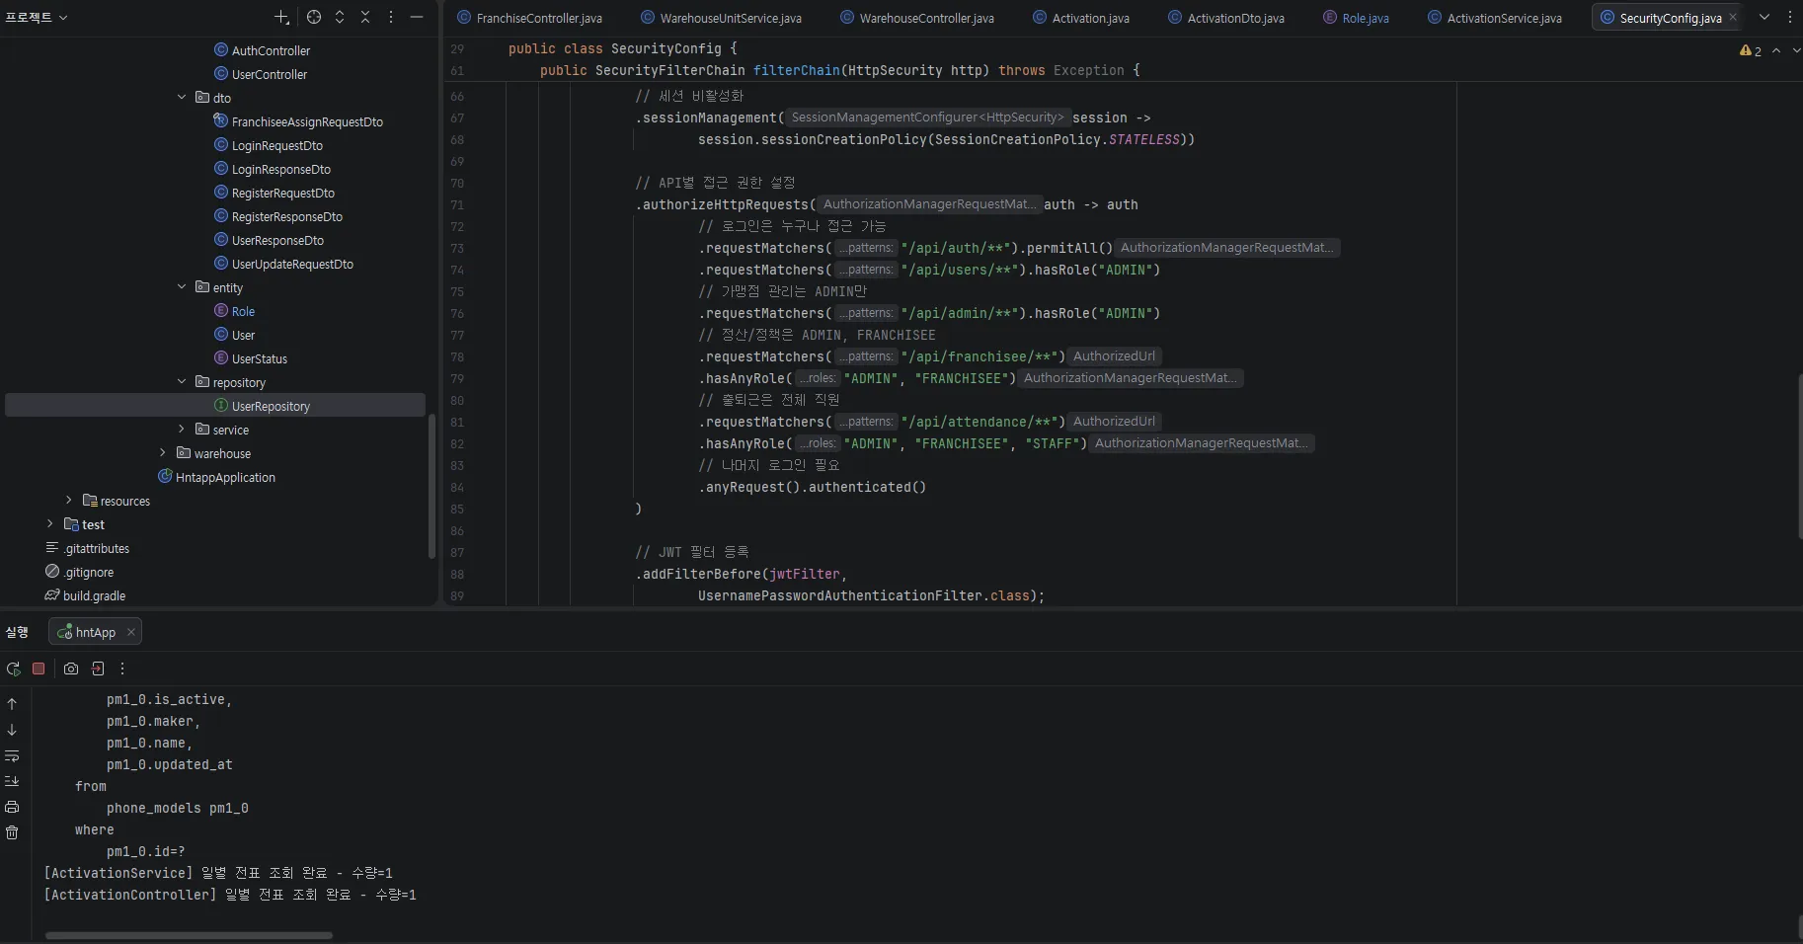Select the .gitattributes file
The image size is (1803, 944).
pyautogui.click(x=87, y=548)
